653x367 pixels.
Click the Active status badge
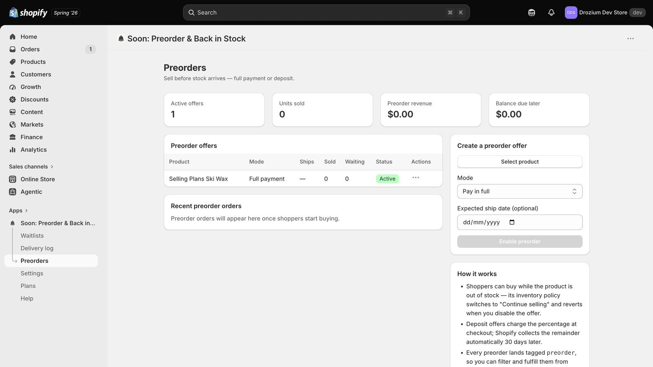coord(387,179)
